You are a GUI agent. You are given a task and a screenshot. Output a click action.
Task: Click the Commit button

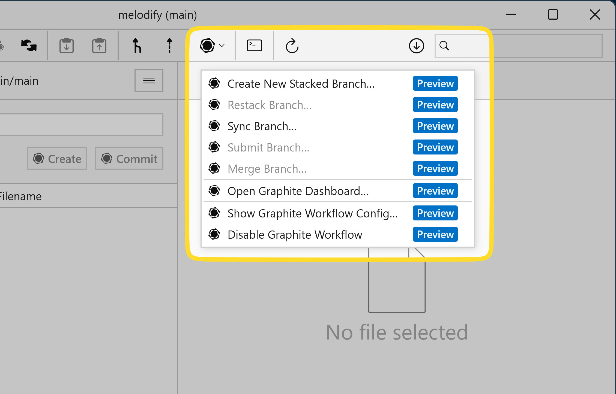(x=129, y=158)
